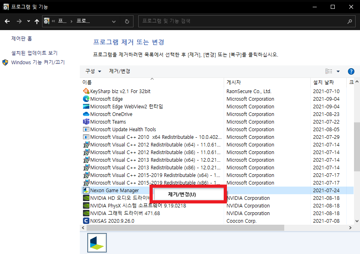Click the Edge WebView2 runtime icon
Image resolution: width=360 pixels, height=254 pixels.
click(86, 106)
